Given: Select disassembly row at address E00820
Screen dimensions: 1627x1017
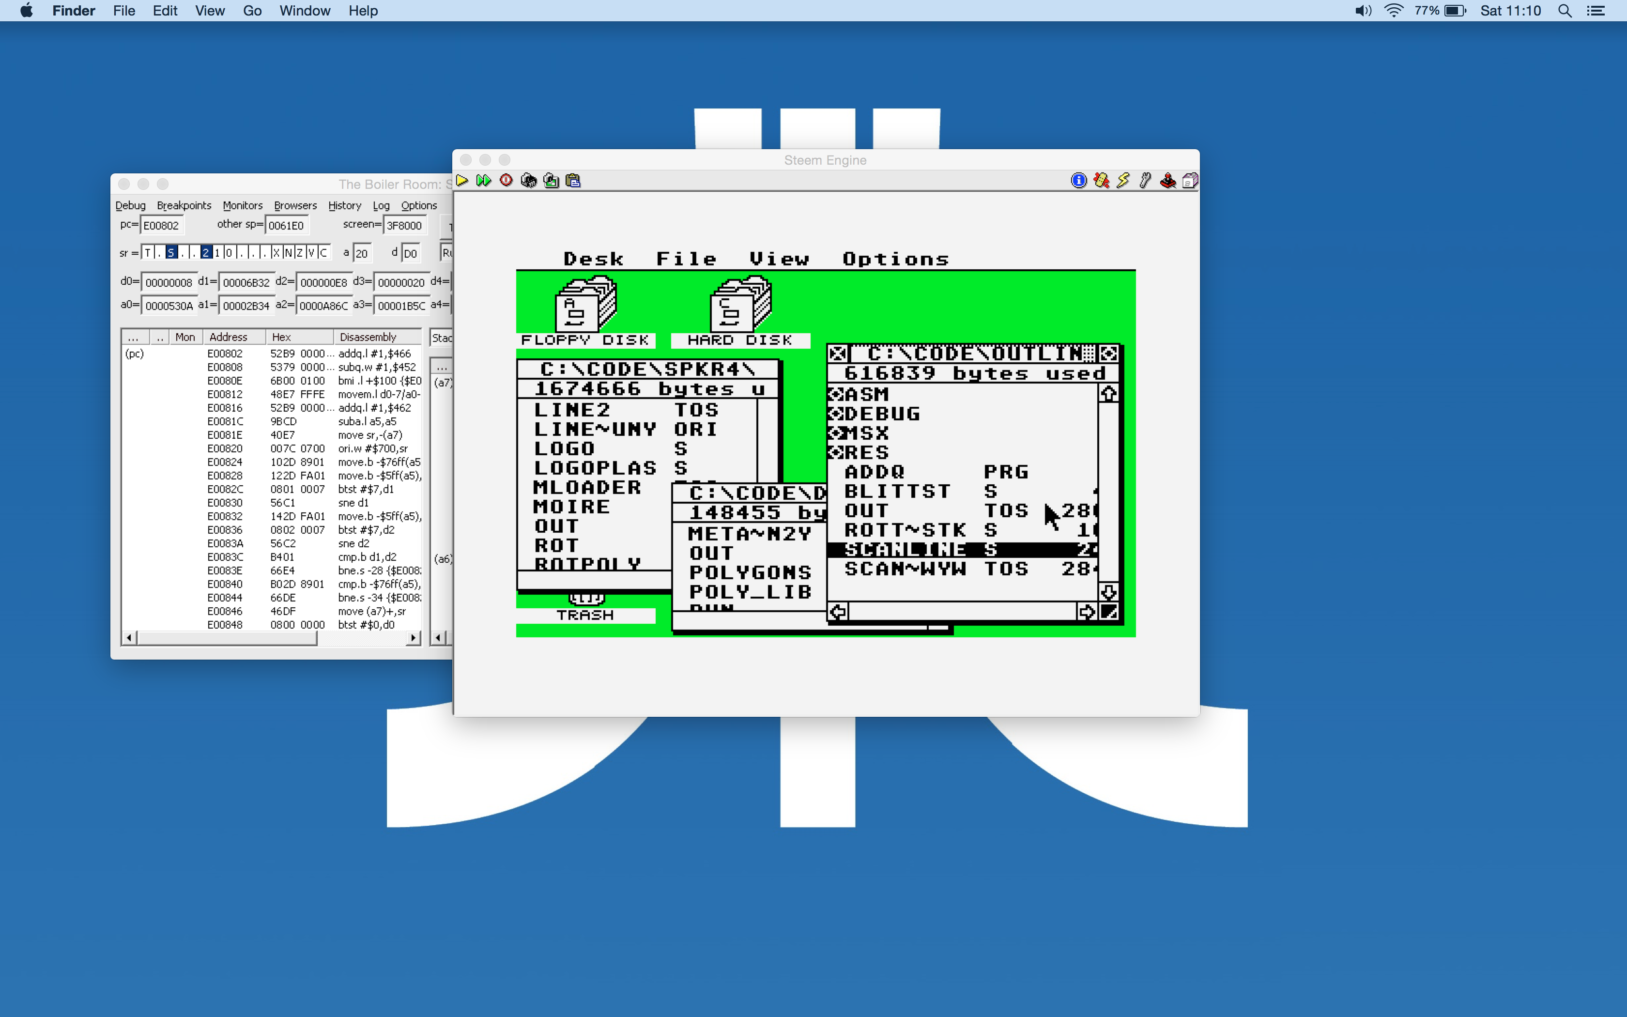Looking at the screenshot, I should pyautogui.click(x=272, y=448).
